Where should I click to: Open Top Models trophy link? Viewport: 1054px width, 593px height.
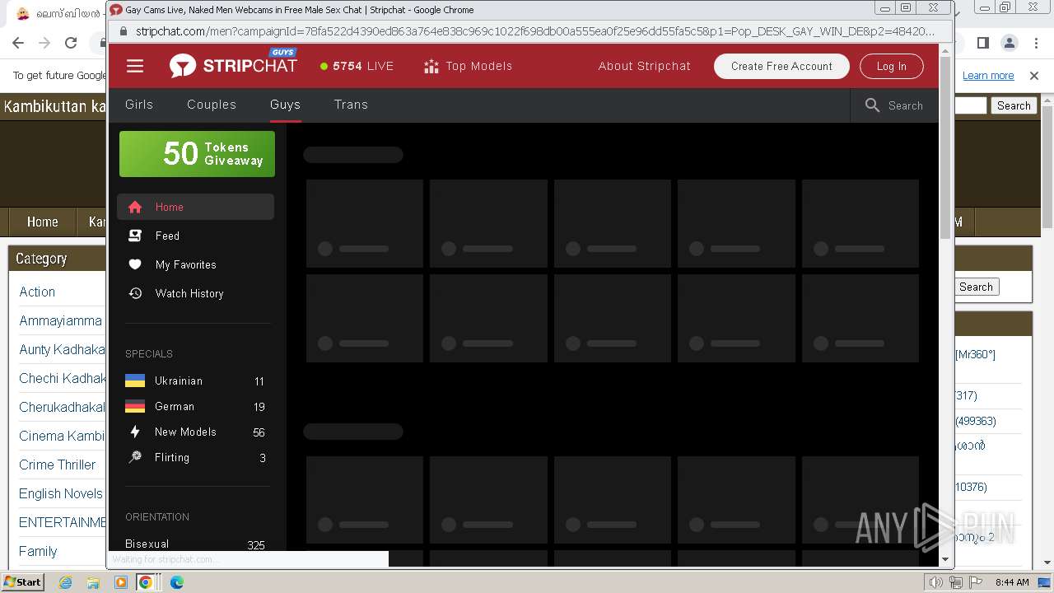(468, 66)
